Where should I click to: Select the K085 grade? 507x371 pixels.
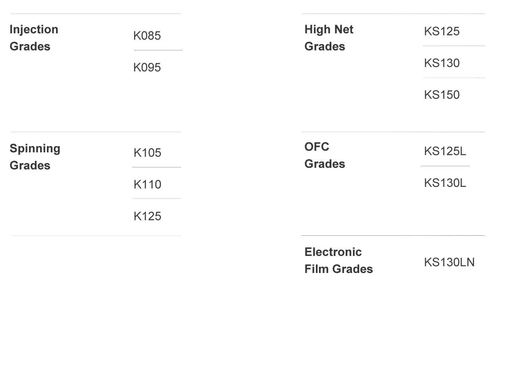(x=147, y=36)
